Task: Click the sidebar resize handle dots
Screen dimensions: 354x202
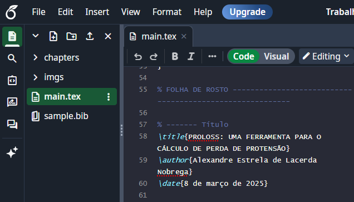Action: (x=121, y=130)
